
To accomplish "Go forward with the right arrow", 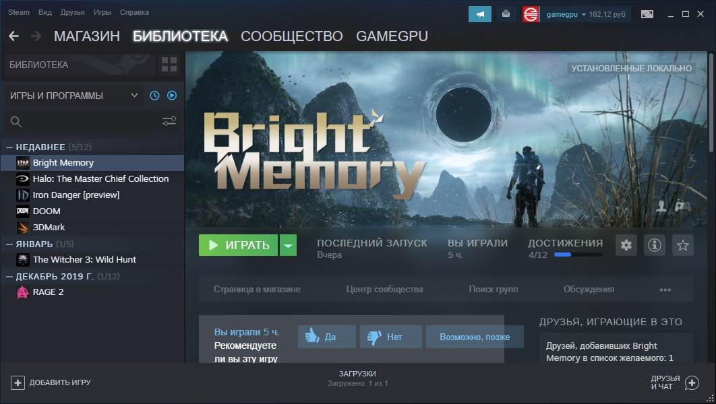I will pyautogui.click(x=36, y=36).
